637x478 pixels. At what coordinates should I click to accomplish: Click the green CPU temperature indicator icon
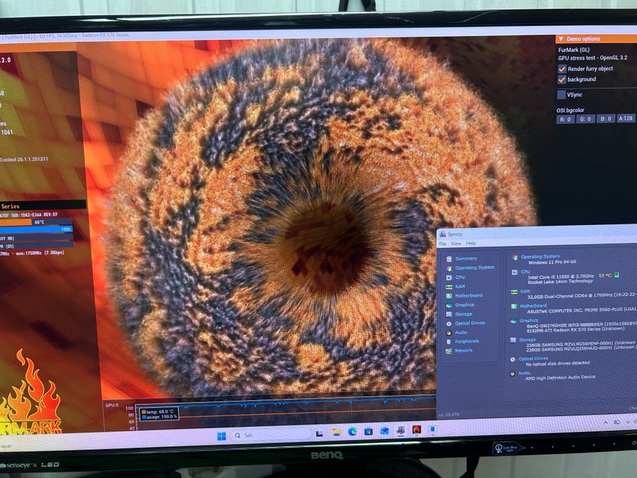[616, 275]
